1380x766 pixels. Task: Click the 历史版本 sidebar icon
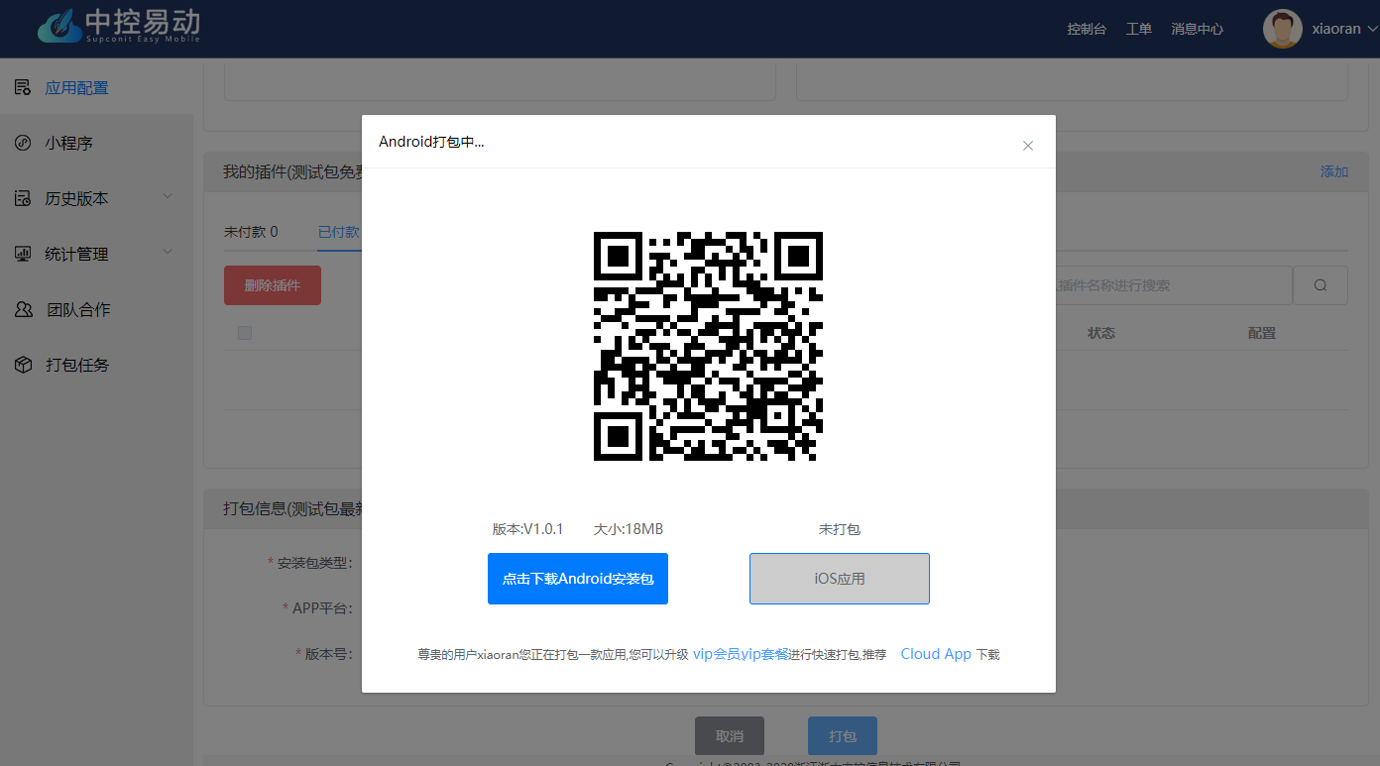(23, 198)
